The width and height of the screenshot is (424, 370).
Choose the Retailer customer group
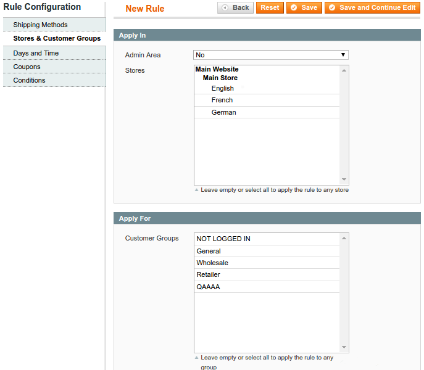[x=209, y=274]
